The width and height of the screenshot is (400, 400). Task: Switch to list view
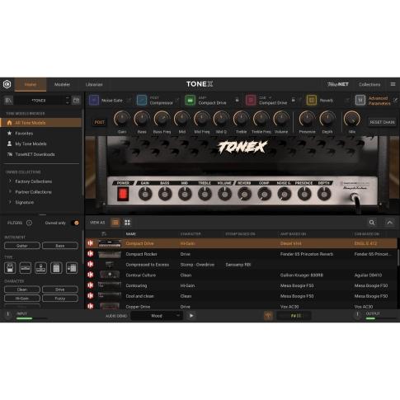[115, 223]
